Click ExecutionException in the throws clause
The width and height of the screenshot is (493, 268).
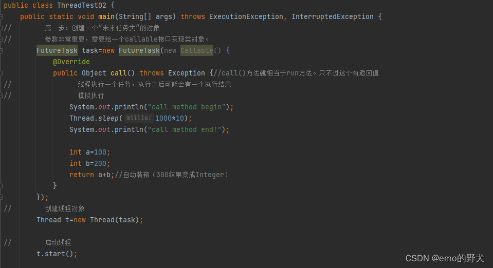[246, 16]
